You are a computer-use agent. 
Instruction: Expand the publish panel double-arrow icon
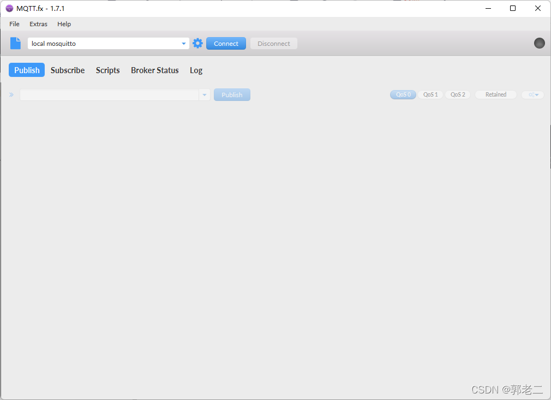point(11,94)
